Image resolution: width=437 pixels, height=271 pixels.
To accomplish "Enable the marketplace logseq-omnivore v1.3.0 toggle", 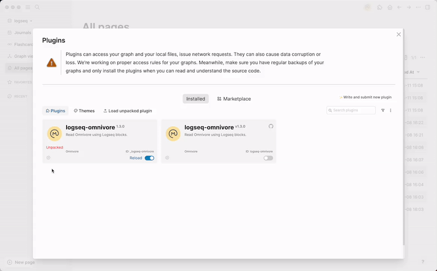I will tap(268, 158).
